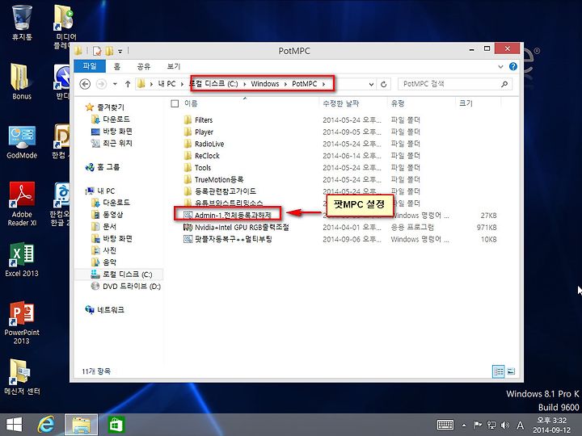
Task: Open the address bar history dropdown
Action: [371, 85]
